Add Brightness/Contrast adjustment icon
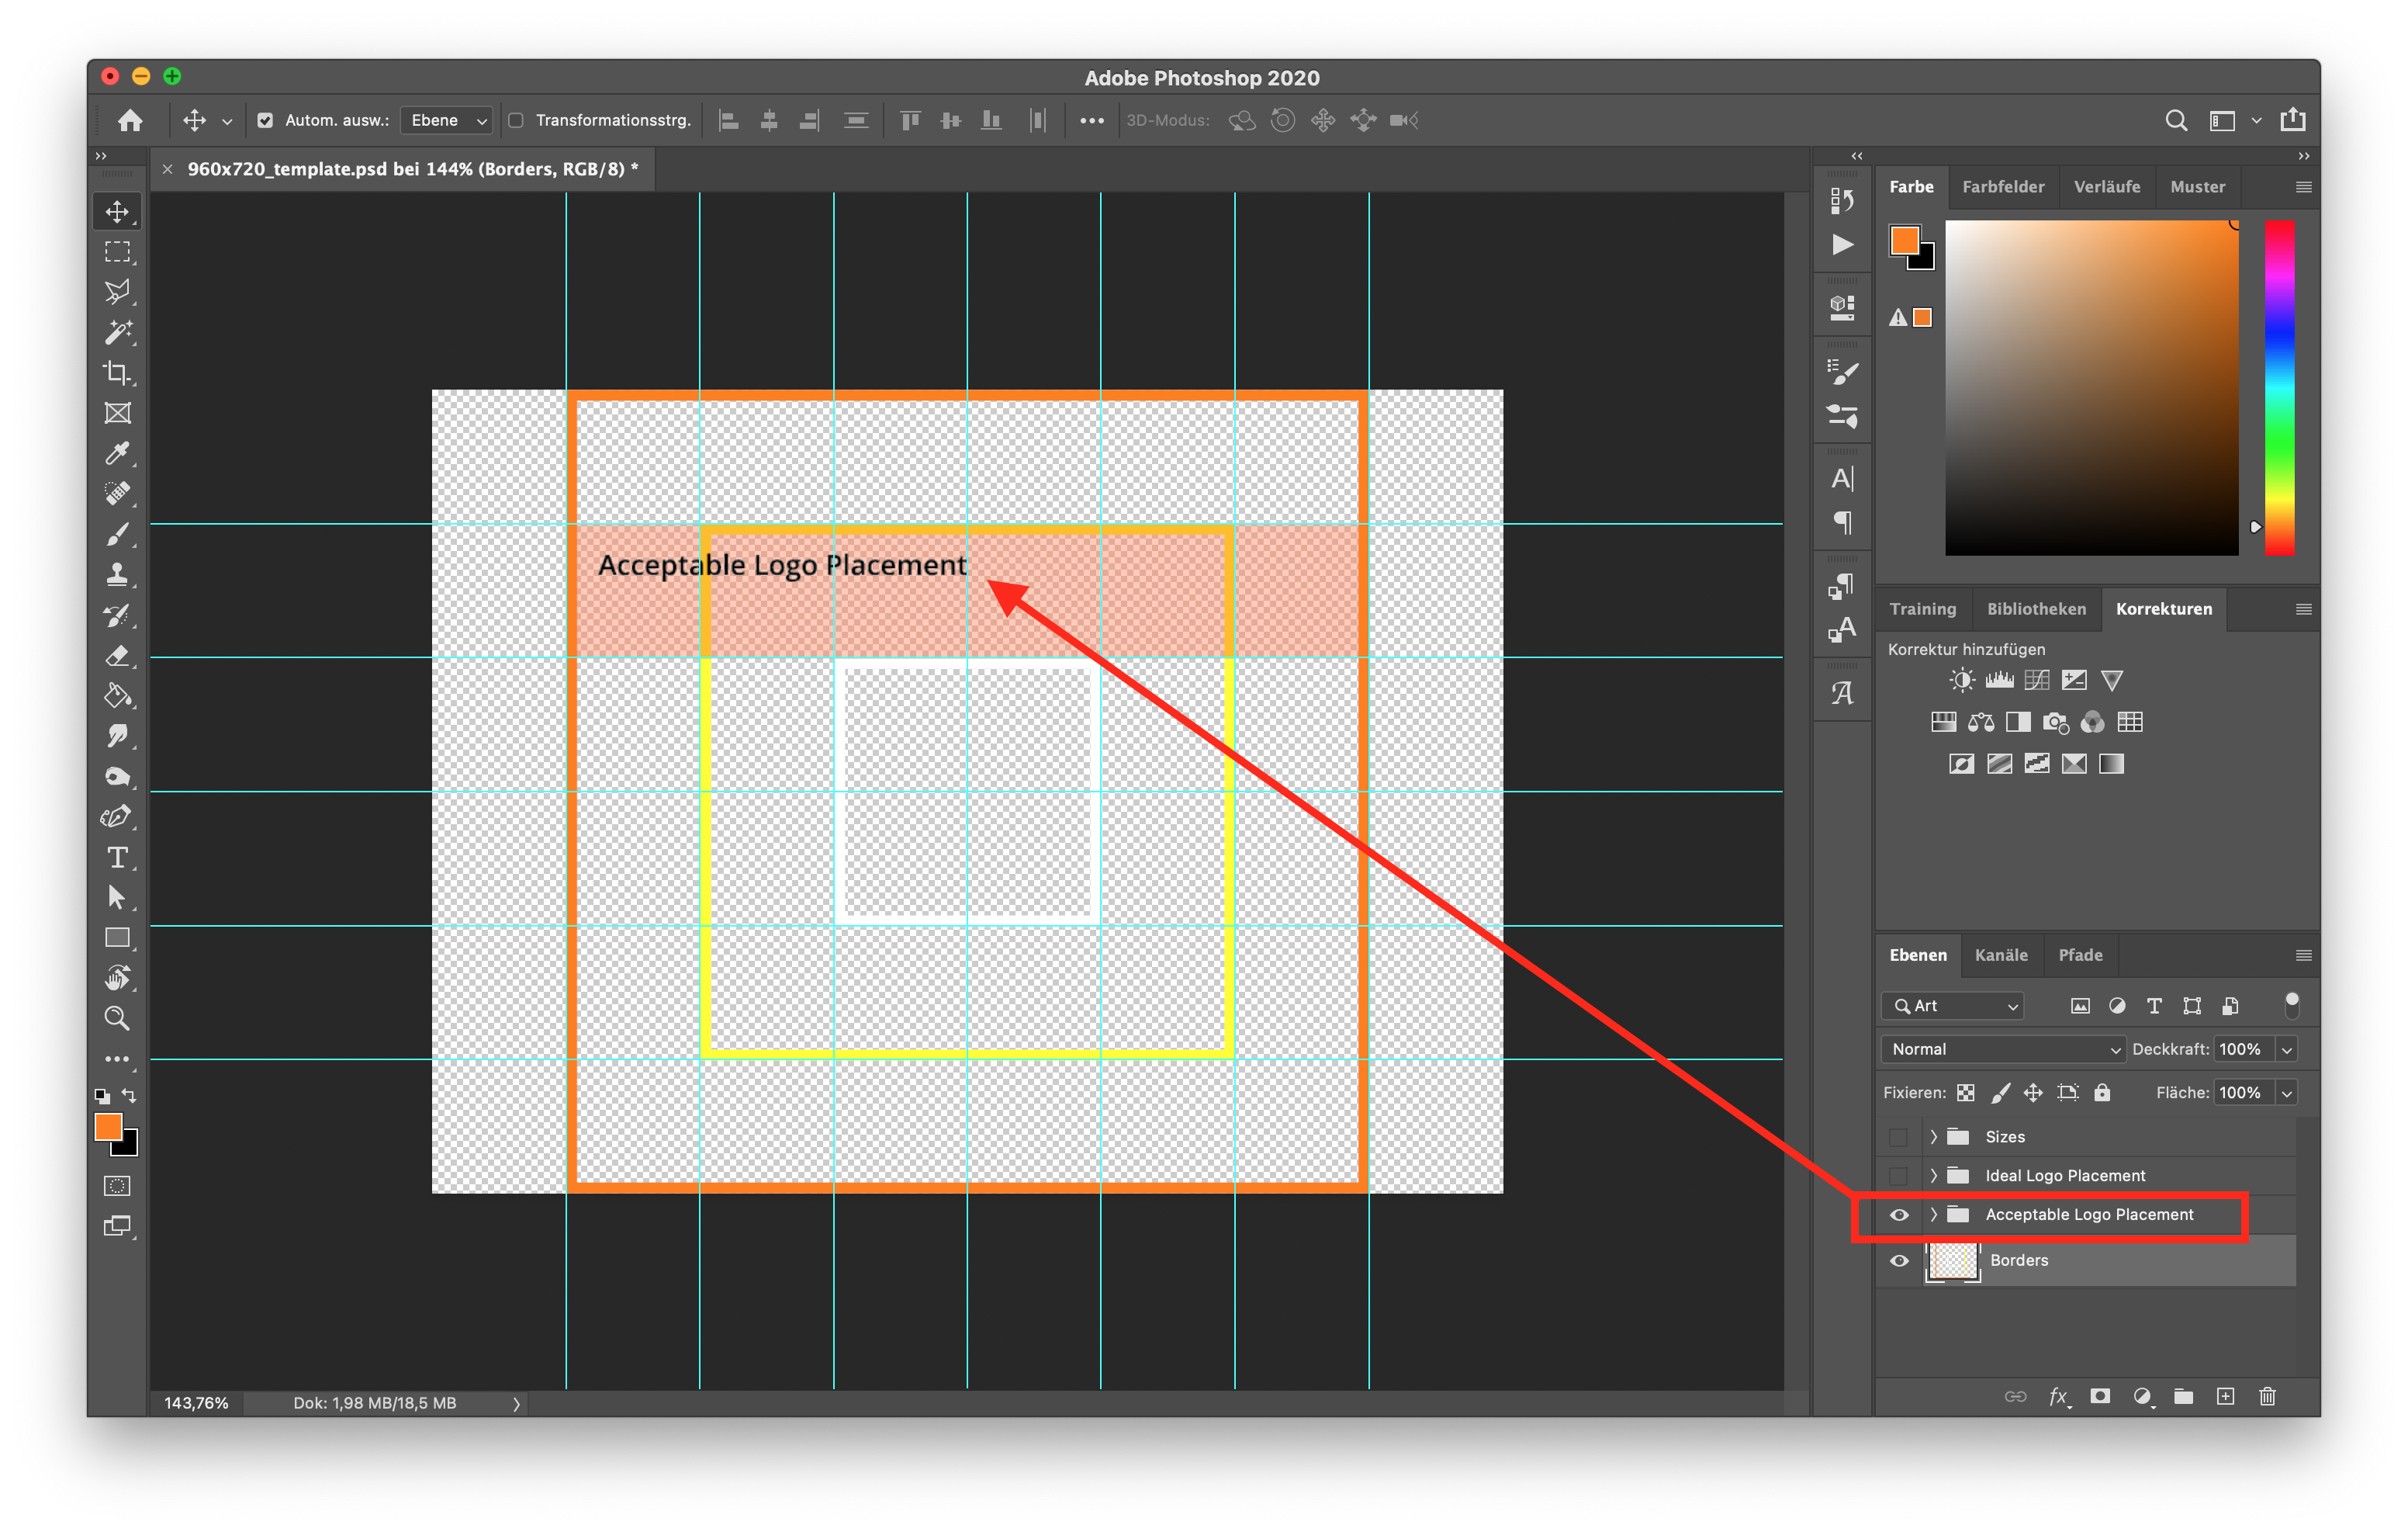Screen dimensions: 2408x1532 [x=1961, y=681]
